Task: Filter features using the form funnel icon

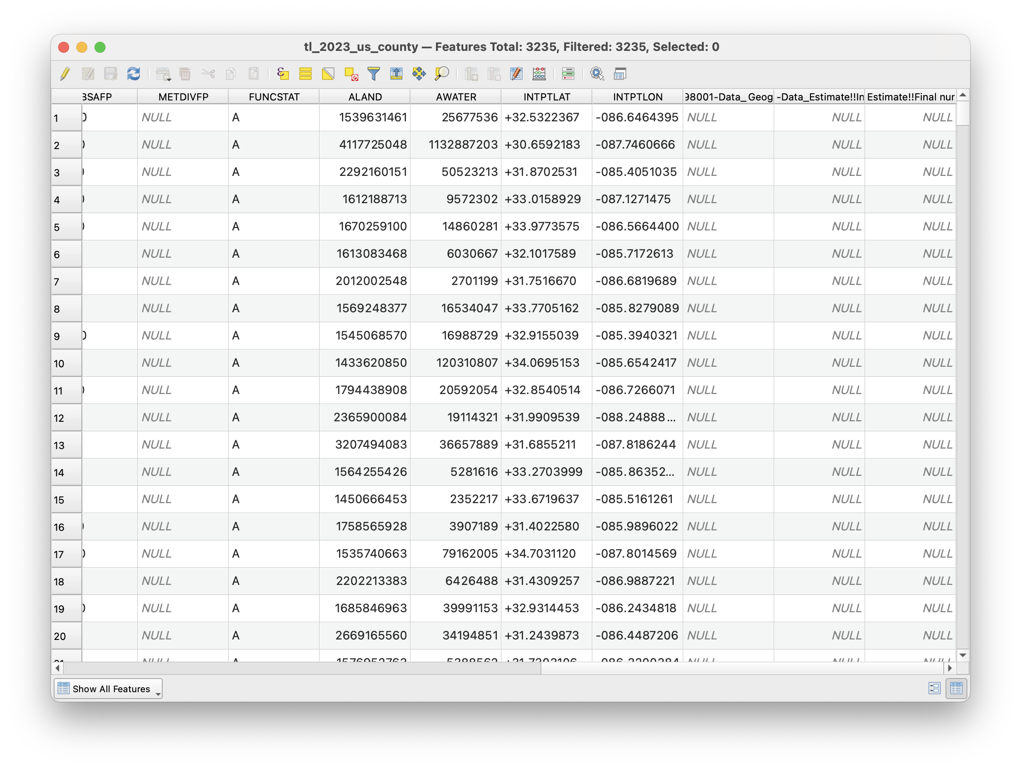Action: point(373,74)
